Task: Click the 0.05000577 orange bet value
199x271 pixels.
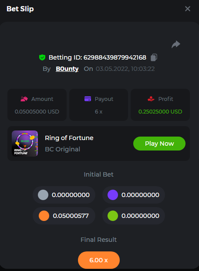Action: click(x=71, y=216)
